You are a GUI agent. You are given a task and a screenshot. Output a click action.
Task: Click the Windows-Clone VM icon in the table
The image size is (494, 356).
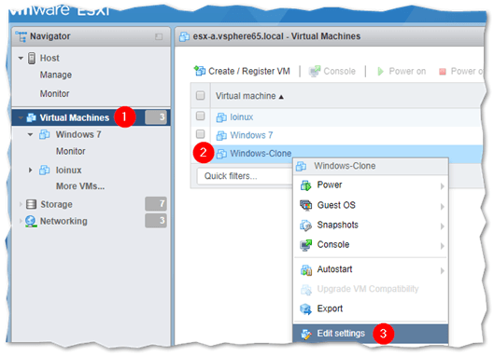pos(221,154)
